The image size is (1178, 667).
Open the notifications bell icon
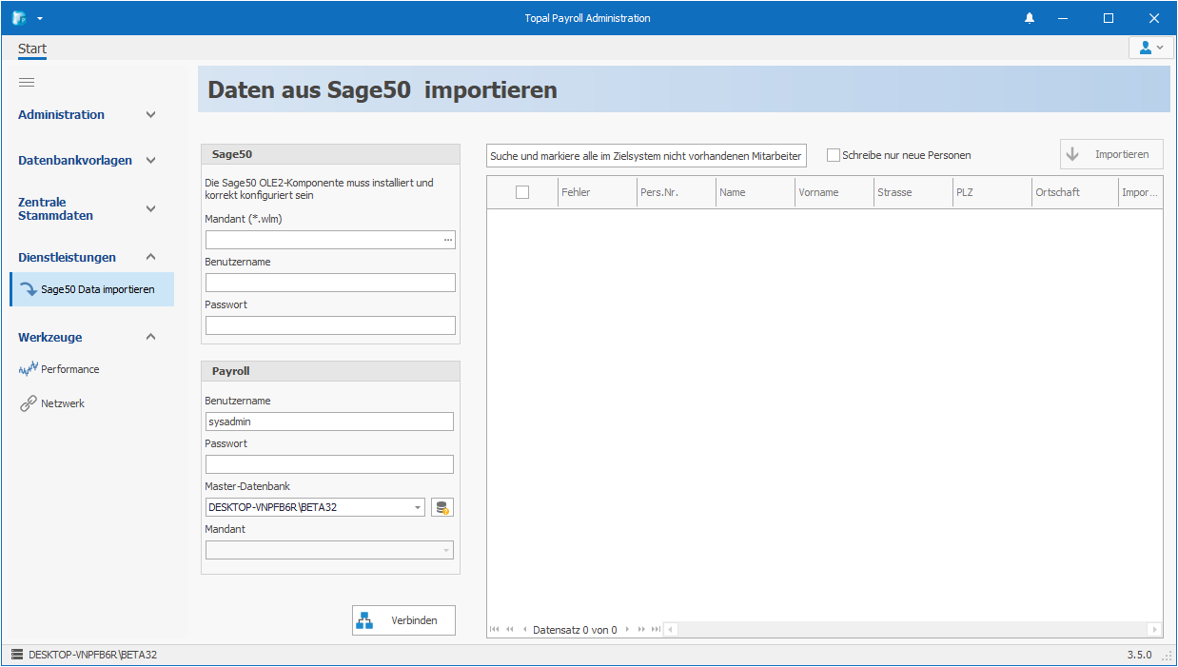click(x=1030, y=18)
